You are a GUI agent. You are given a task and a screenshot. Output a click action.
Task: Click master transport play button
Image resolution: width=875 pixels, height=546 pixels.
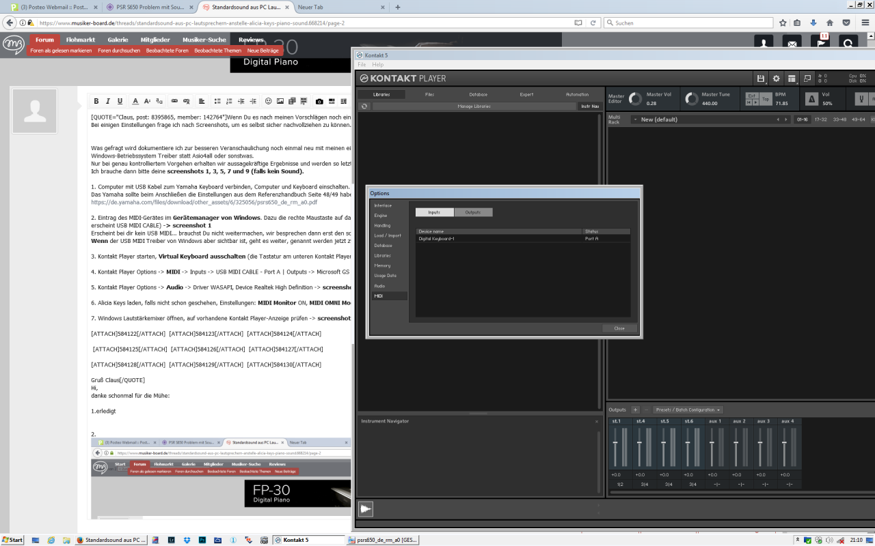coord(755,102)
